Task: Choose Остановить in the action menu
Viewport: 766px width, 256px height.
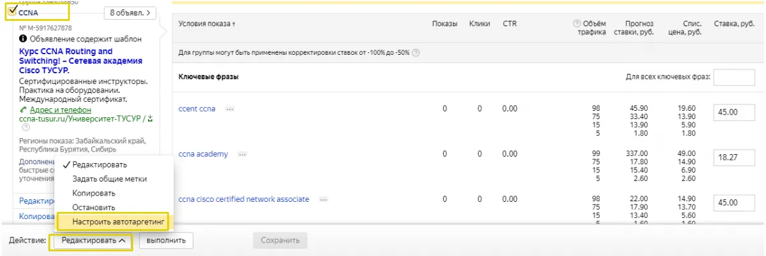Action: coord(93,207)
